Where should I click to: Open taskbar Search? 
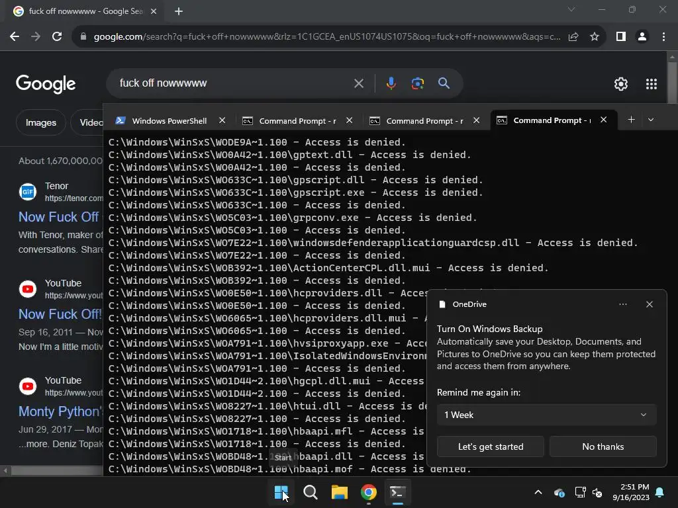(310, 492)
